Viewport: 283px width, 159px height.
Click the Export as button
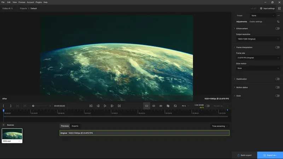click(x=270, y=155)
